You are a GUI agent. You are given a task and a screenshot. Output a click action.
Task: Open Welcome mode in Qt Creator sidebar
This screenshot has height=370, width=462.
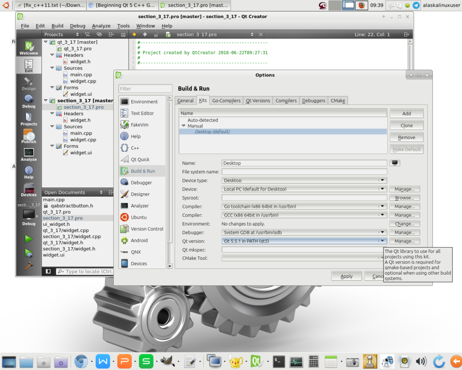[28, 48]
